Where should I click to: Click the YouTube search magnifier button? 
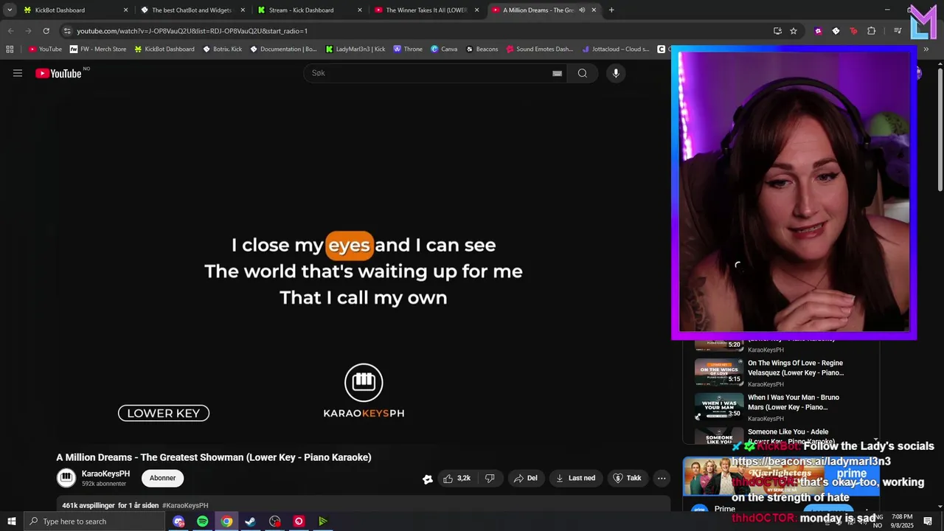click(583, 73)
